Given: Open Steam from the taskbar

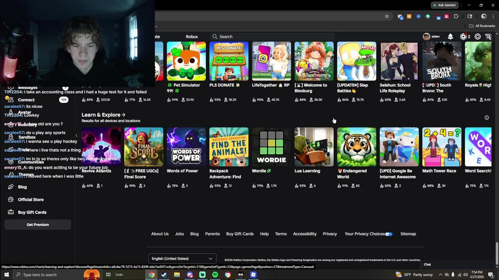Looking at the screenshot, I should click(164, 275).
